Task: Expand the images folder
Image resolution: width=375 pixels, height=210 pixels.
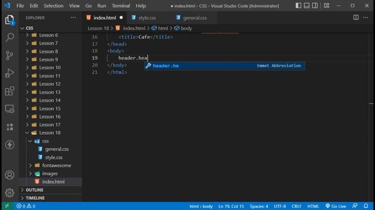Action: [x=50, y=174]
